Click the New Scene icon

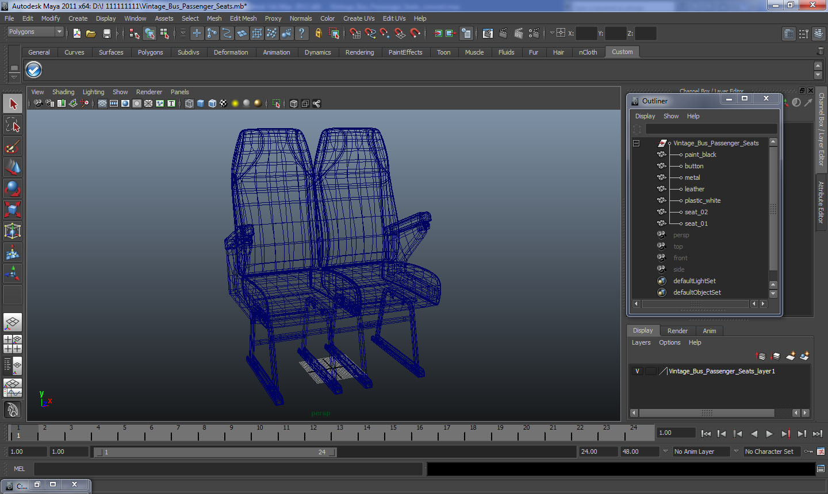77,33
